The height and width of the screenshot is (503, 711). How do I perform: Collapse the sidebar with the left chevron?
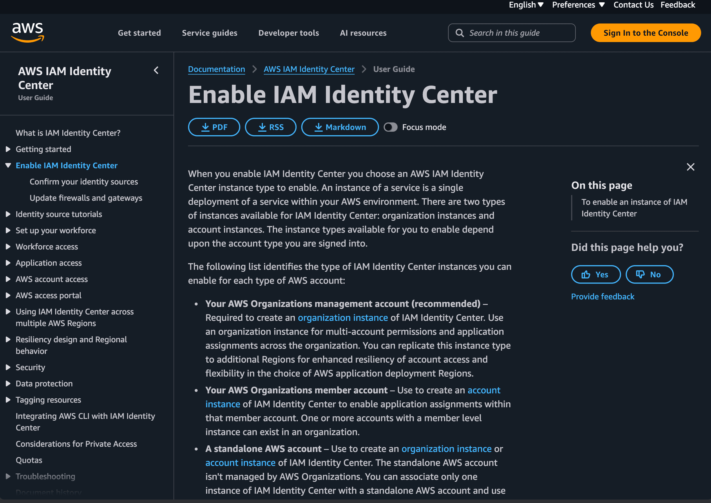pyautogui.click(x=156, y=70)
